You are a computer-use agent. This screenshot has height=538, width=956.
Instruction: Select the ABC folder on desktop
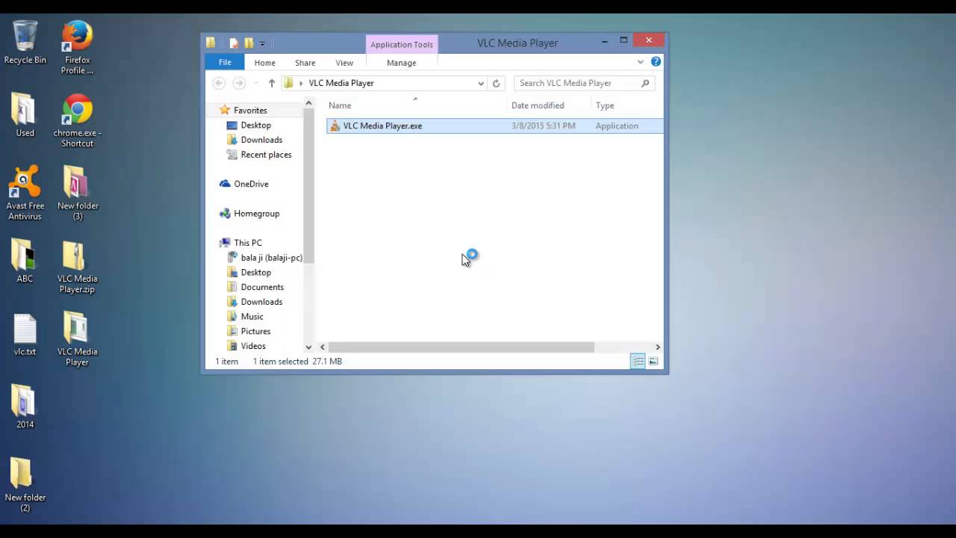25,262
